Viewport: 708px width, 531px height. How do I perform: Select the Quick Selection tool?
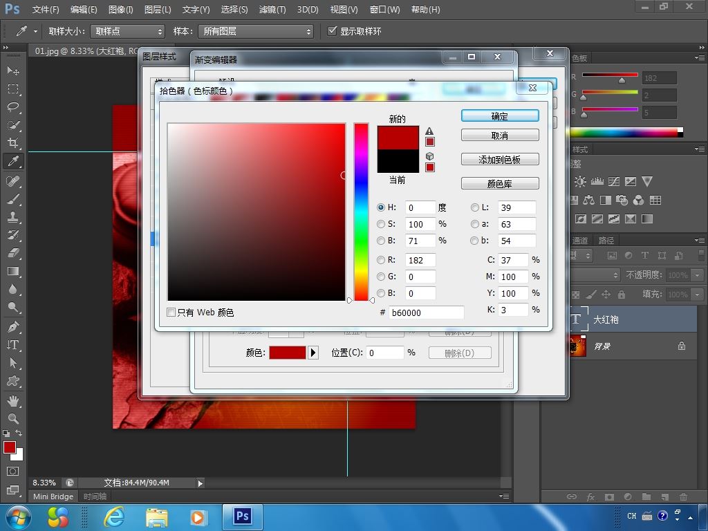click(13, 125)
